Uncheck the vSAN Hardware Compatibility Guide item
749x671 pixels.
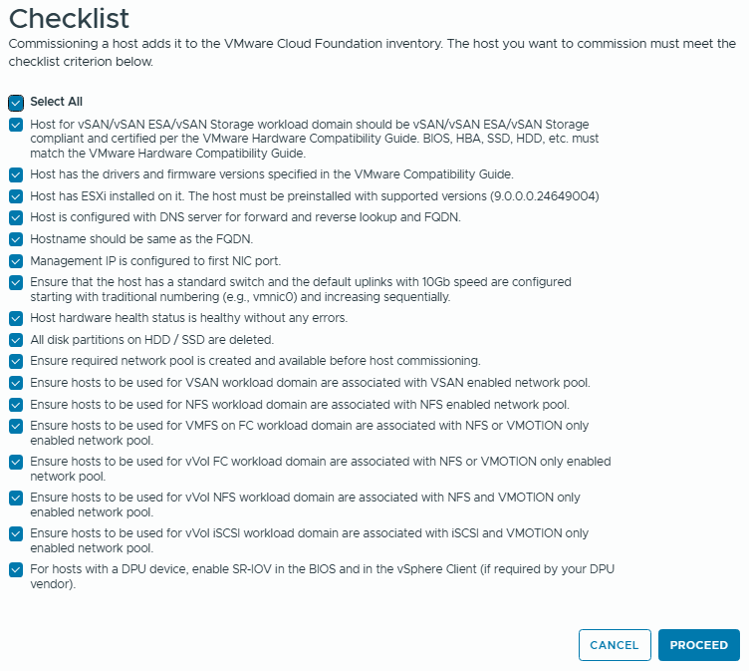pyautogui.click(x=15, y=125)
